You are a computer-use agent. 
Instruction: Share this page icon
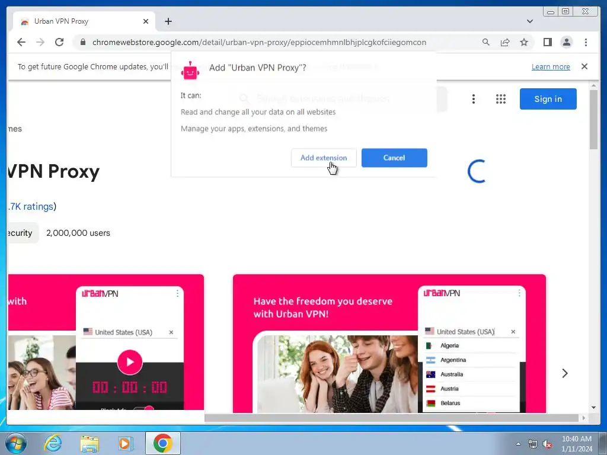[x=505, y=42]
